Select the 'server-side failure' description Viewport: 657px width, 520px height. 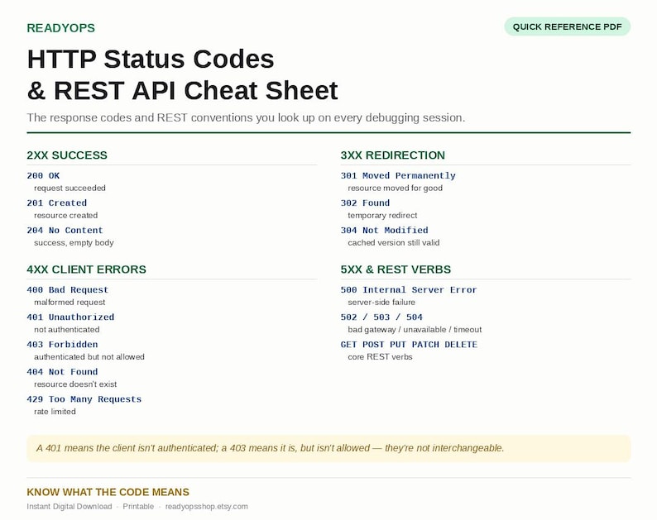click(381, 303)
